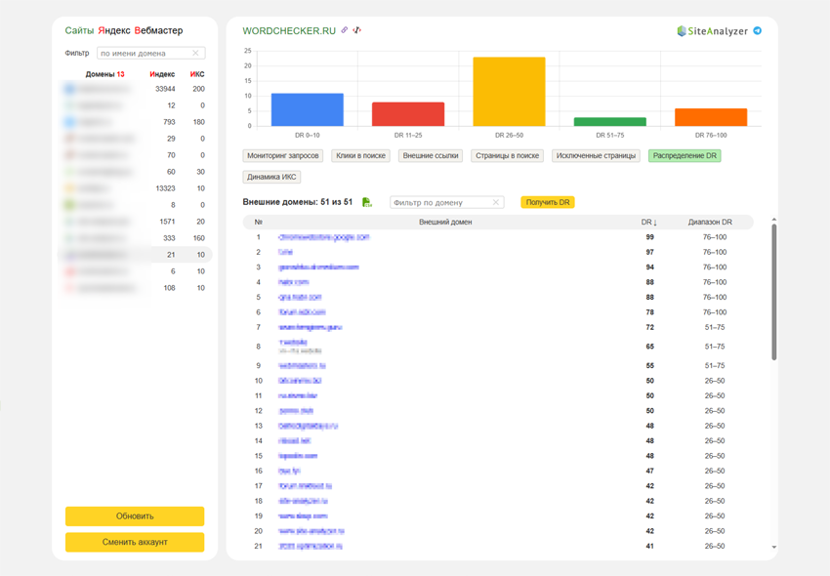Viewport: 830px width, 576px height.
Task: Open the link icon next to WORDCHECKER.RU
Action: (345, 30)
